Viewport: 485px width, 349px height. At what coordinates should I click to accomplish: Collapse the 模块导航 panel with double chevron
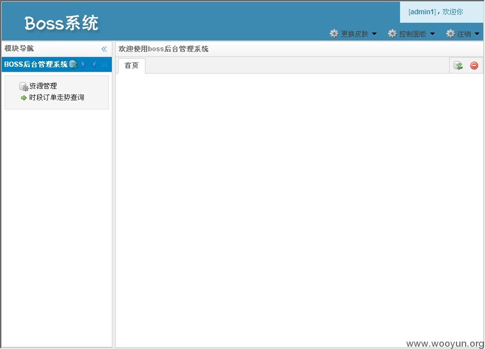click(x=104, y=49)
